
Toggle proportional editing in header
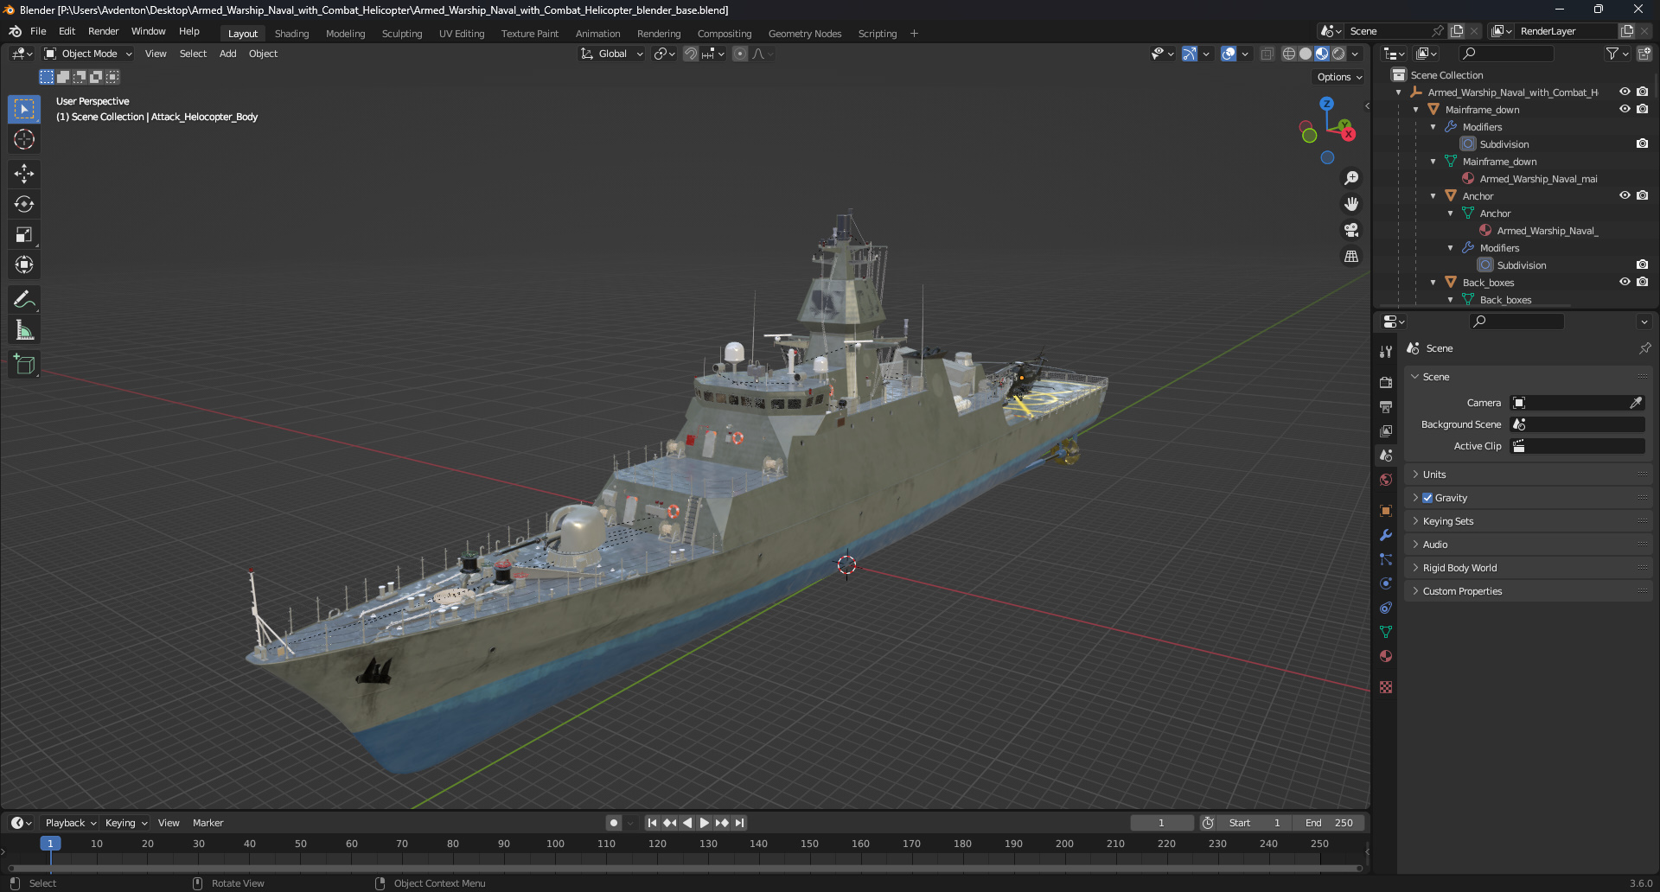pyautogui.click(x=740, y=54)
